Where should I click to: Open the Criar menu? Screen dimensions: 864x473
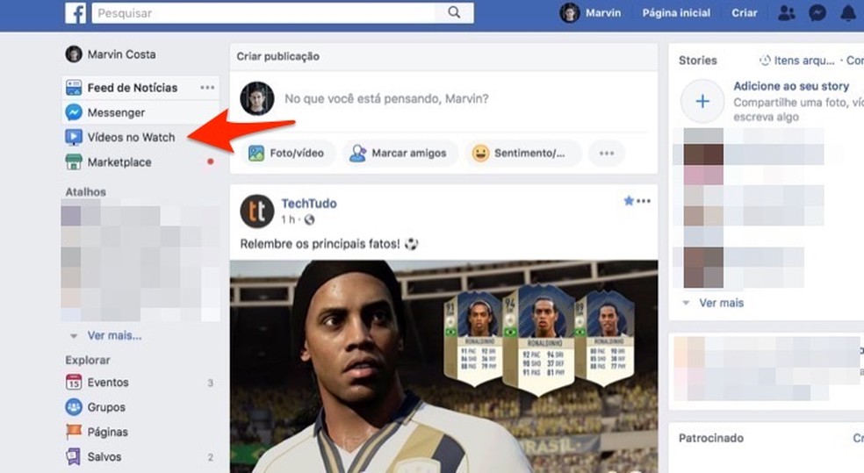click(x=745, y=12)
